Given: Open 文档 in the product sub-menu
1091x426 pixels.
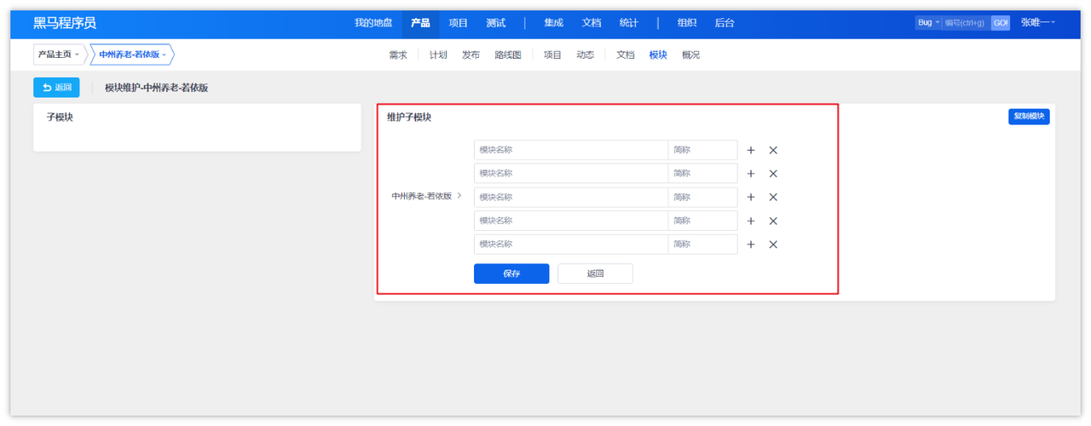Looking at the screenshot, I should pyautogui.click(x=626, y=55).
